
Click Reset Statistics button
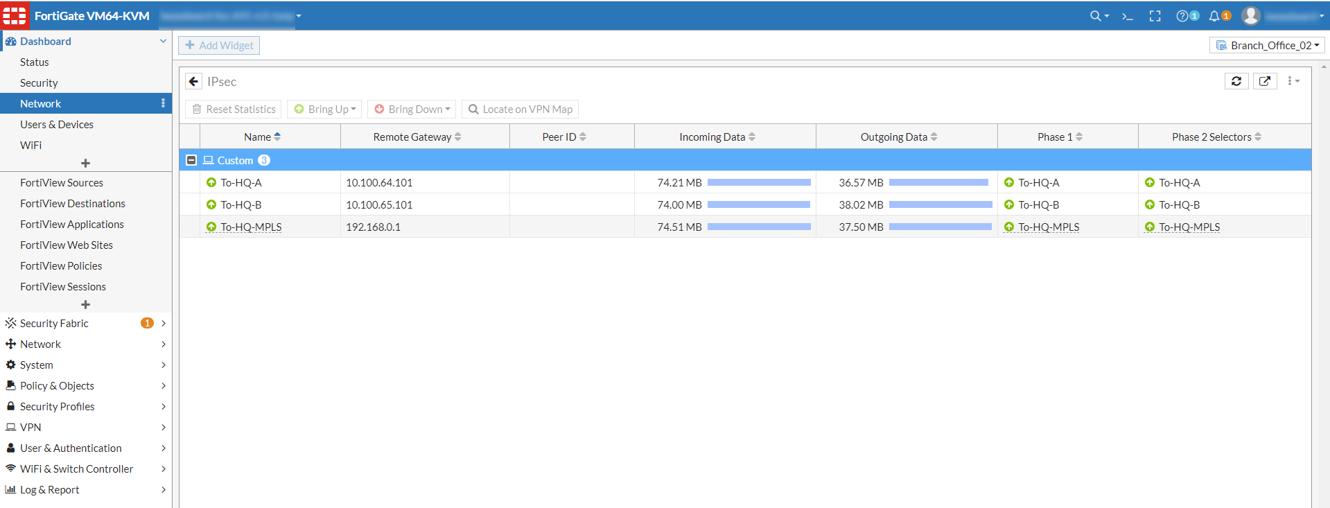[x=234, y=109]
